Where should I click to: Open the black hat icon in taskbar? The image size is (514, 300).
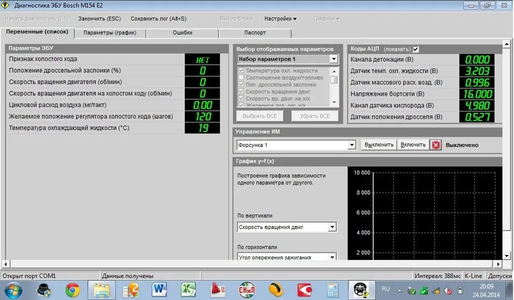point(43,290)
